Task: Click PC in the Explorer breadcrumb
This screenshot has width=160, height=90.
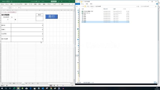Action: click(x=88, y=6)
